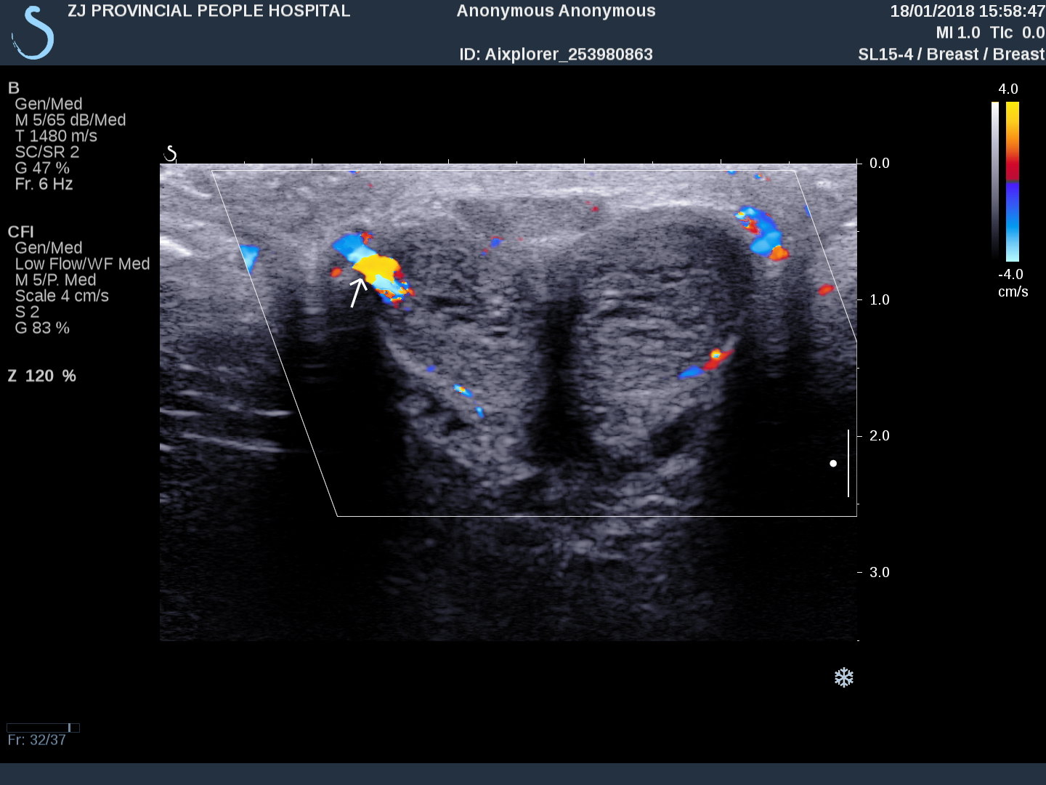Select the date and time '18/01/2018 15:58:47'

tap(968, 11)
